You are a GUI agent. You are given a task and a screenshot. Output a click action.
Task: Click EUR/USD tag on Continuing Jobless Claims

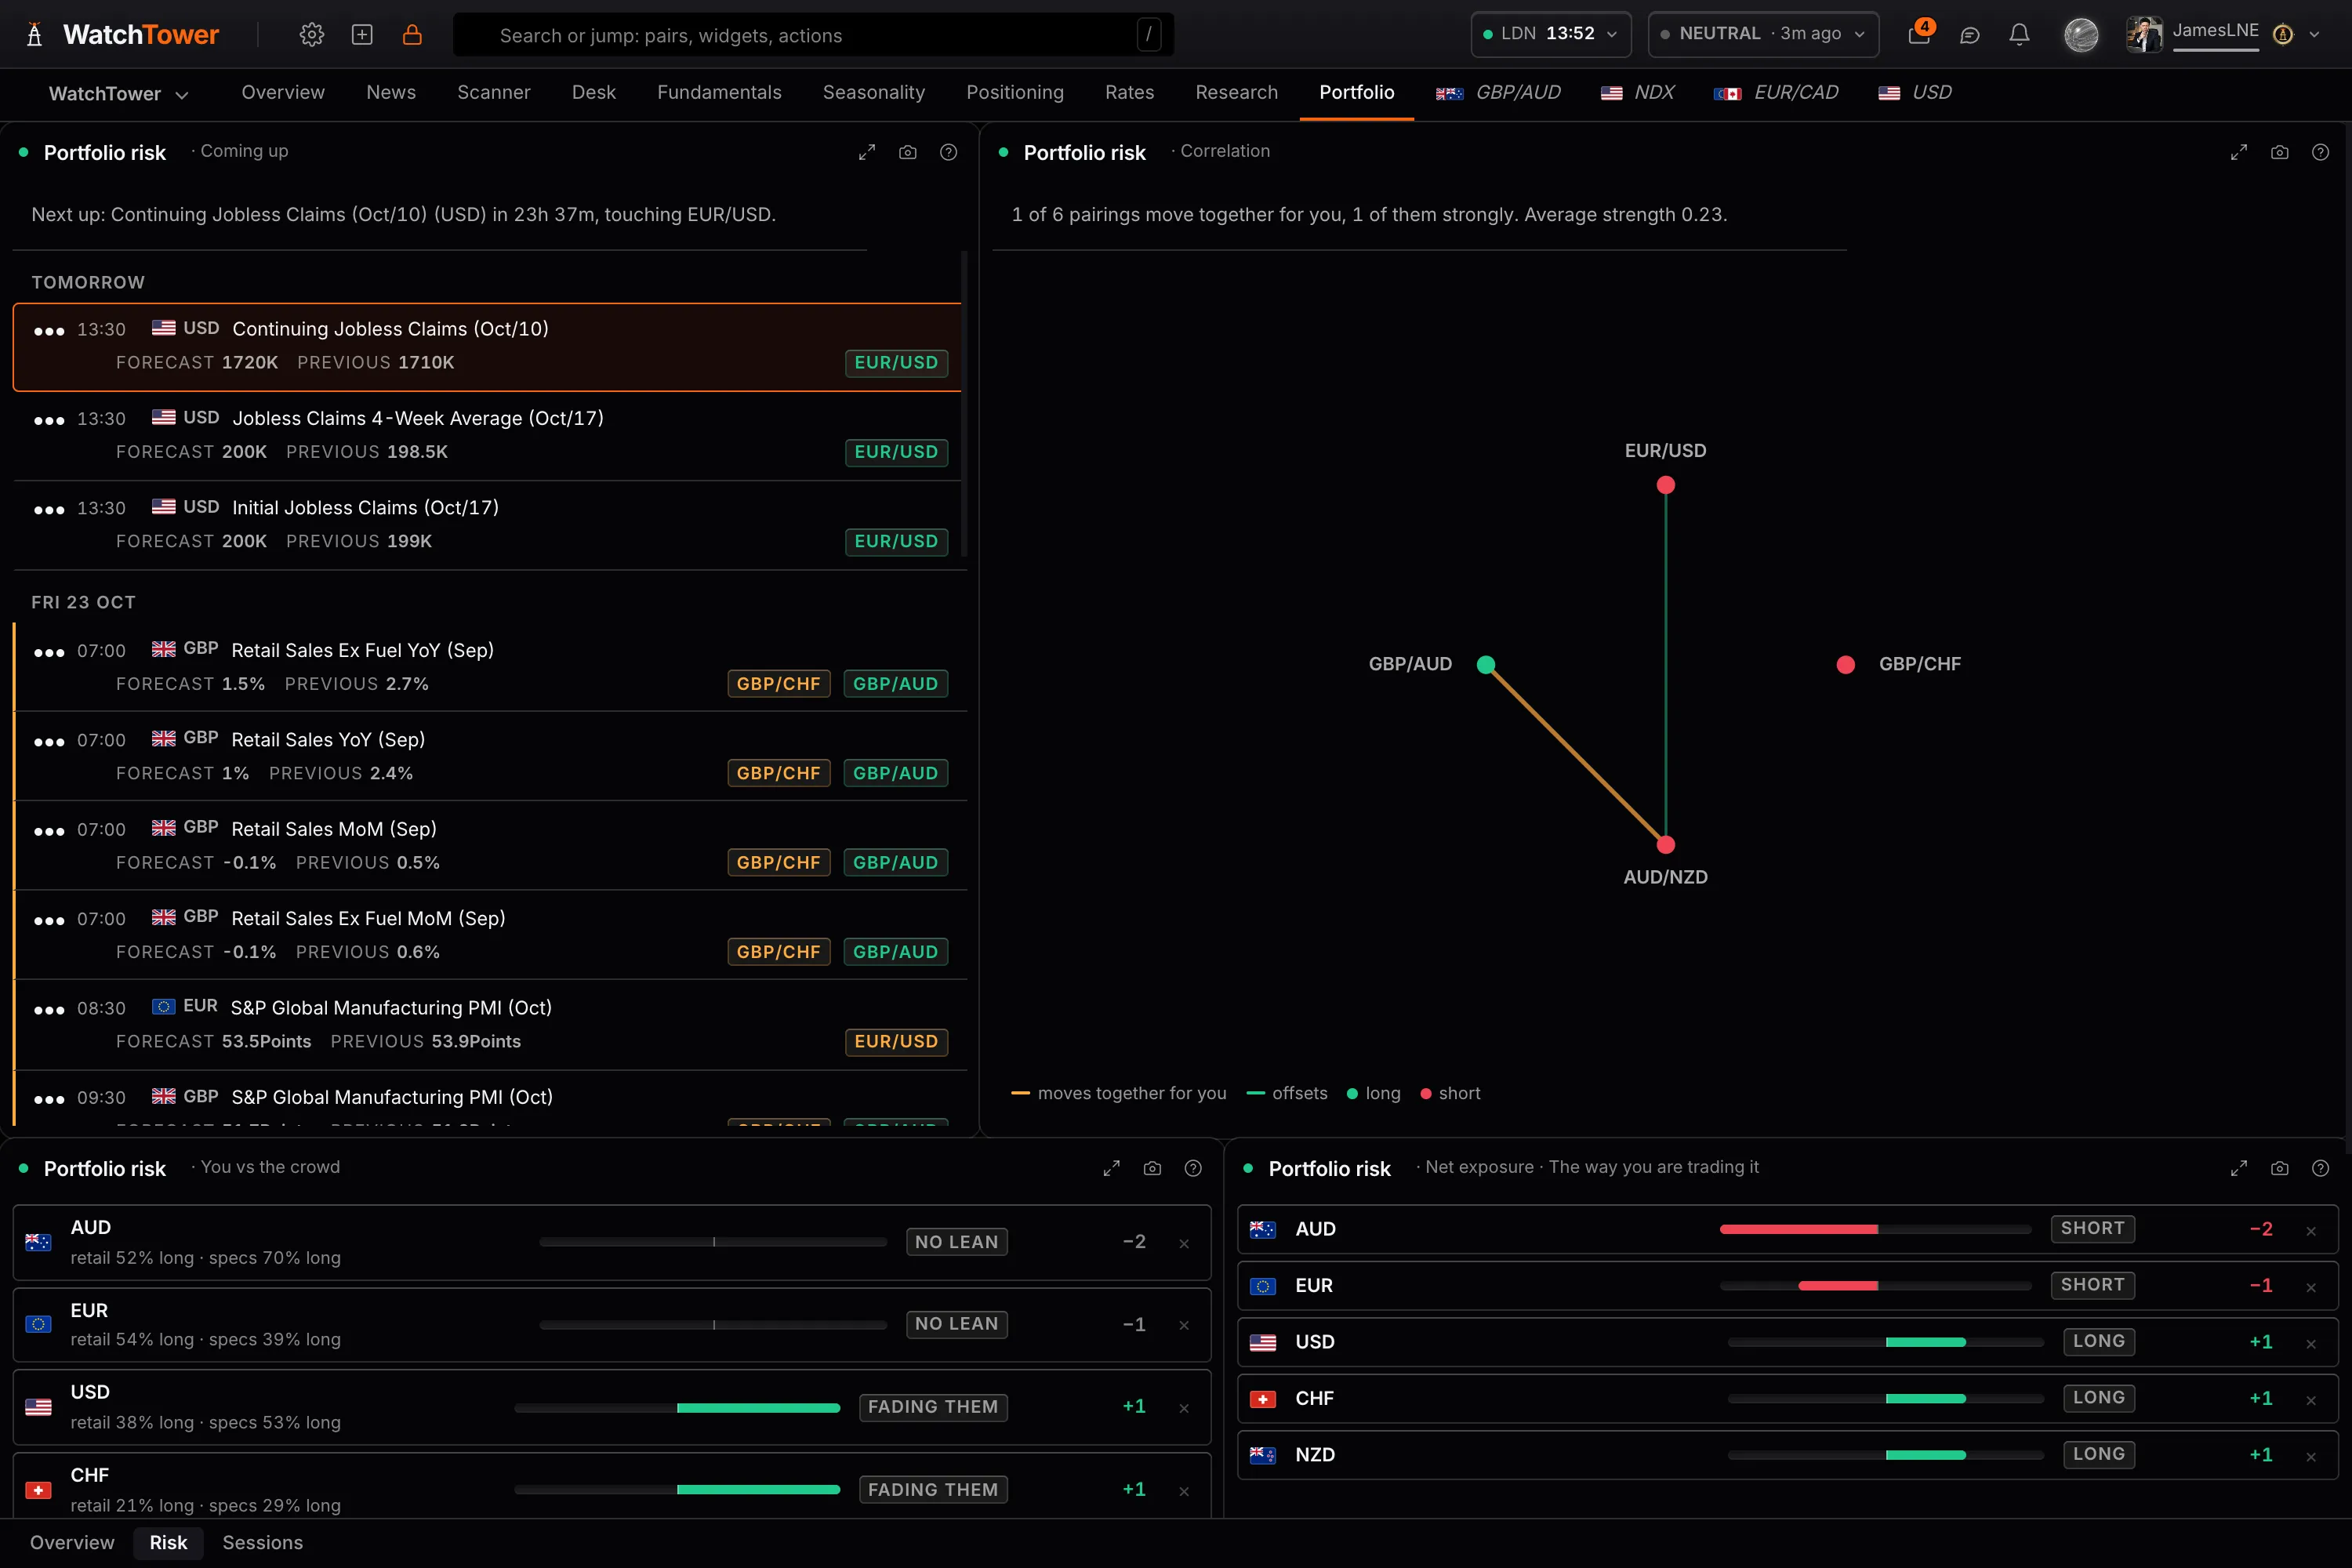click(896, 363)
